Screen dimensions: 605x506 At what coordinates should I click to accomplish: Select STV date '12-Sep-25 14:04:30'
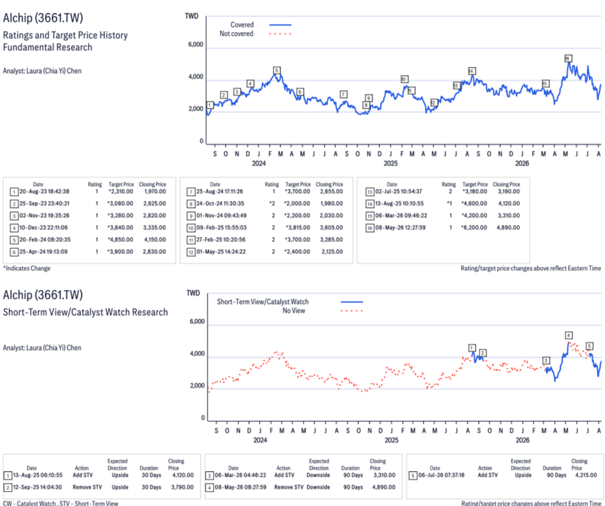tap(37, 487)
